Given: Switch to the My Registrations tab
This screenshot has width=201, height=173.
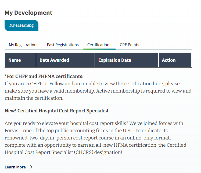Looking at the screenshot, I should tap(24, 45).
